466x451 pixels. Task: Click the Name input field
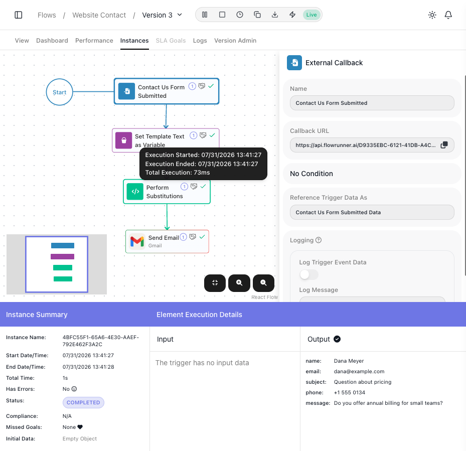coord(372,103)
